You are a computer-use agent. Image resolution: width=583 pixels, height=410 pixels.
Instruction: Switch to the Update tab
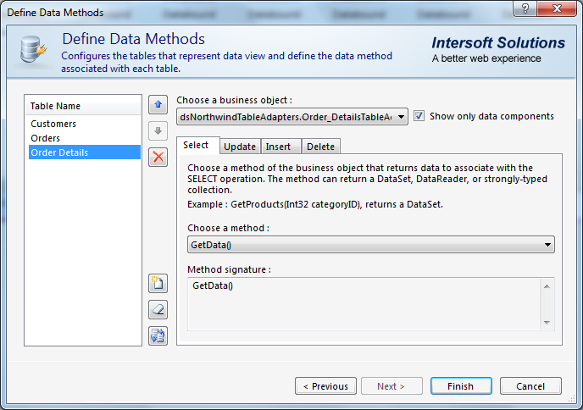(240, 147)
